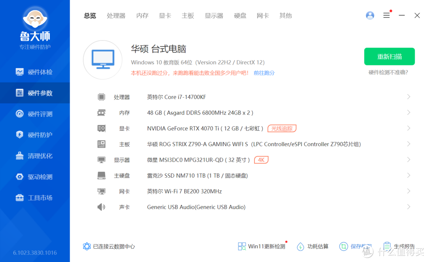428x262 pixels.
Task: Switch to the 内存 tab
Action: (x=142, y=16)
